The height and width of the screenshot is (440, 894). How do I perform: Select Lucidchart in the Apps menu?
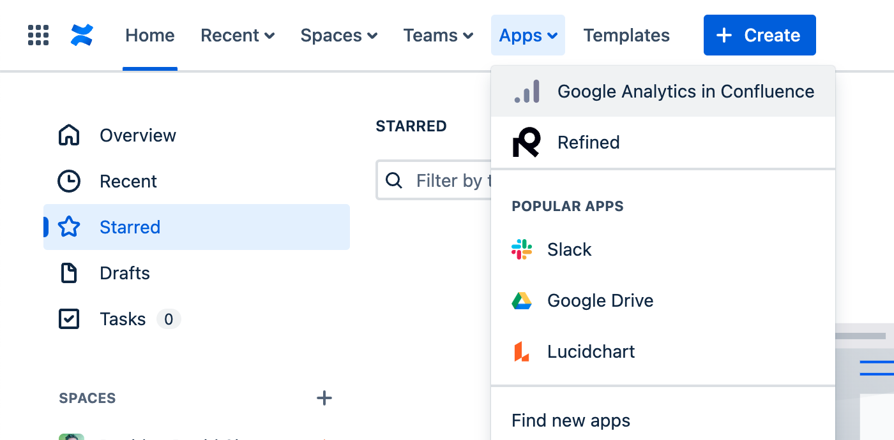point(591,351)
